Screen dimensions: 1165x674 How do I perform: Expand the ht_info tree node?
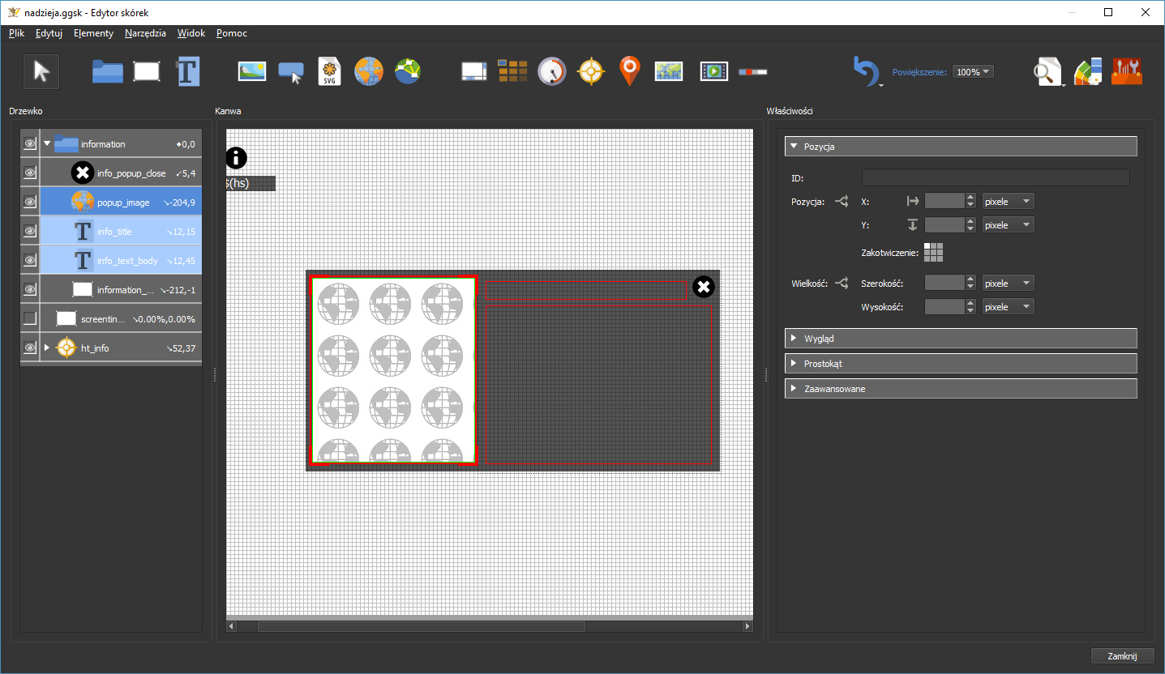(47, 348)
